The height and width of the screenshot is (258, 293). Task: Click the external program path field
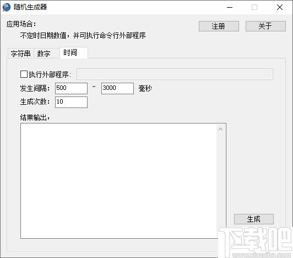click(x=175, y=74)
